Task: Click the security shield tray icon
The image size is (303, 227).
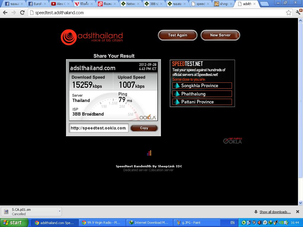Action: point(276,223)
